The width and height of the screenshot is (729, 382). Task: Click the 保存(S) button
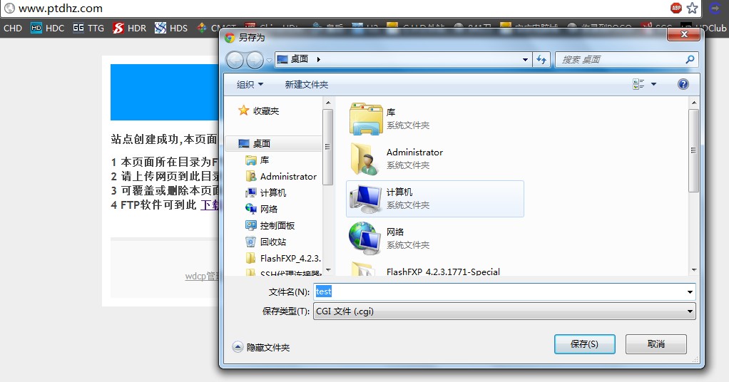(584, 344)
